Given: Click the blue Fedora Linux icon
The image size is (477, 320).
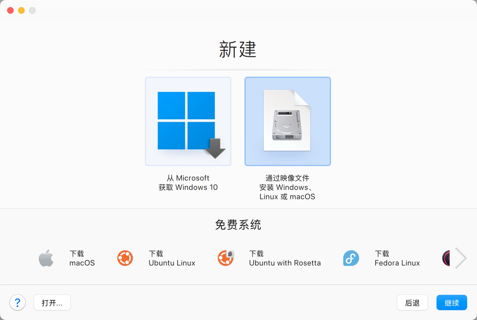Looking at the screenshot, I should (x=351, y=258).
